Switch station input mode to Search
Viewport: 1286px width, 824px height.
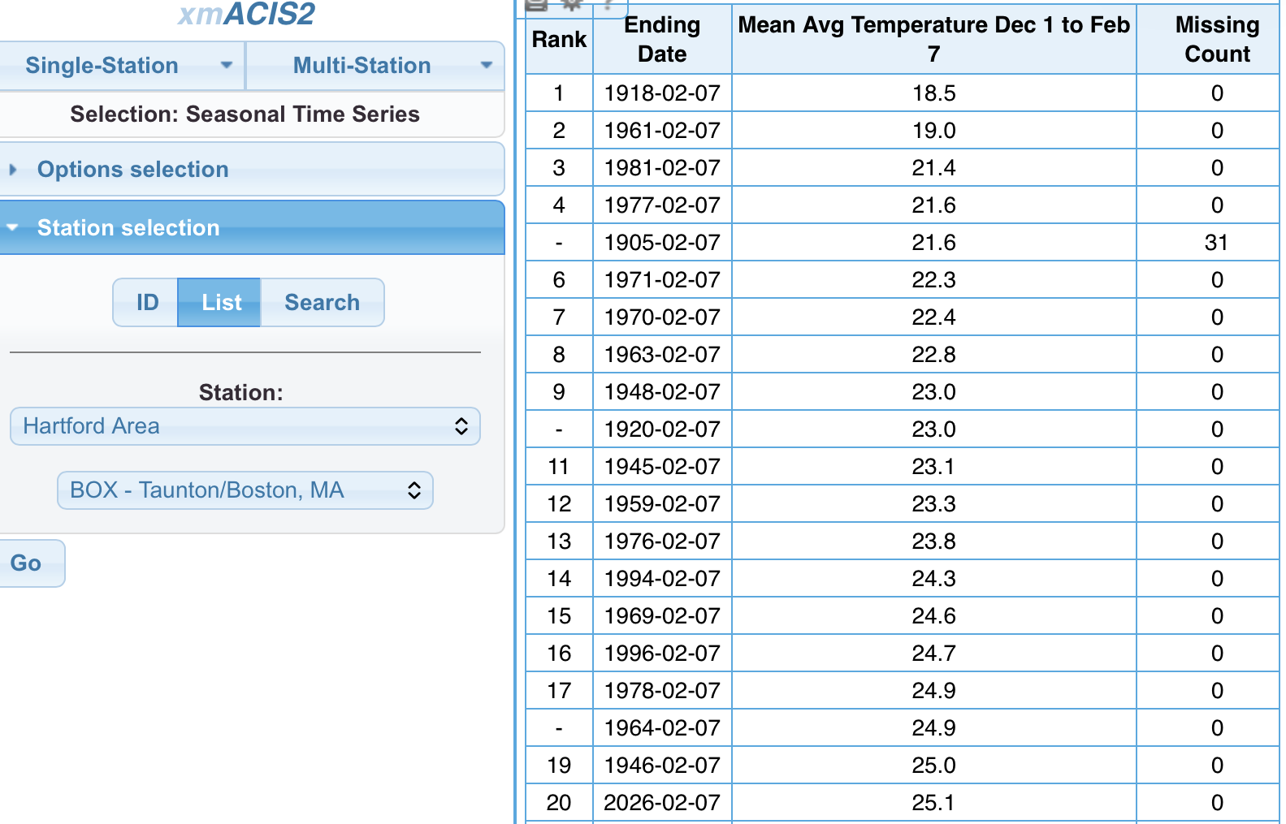[322, 303]
